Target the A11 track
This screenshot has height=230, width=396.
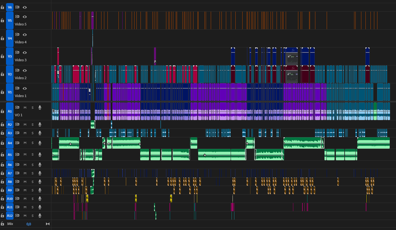point(10,207)
